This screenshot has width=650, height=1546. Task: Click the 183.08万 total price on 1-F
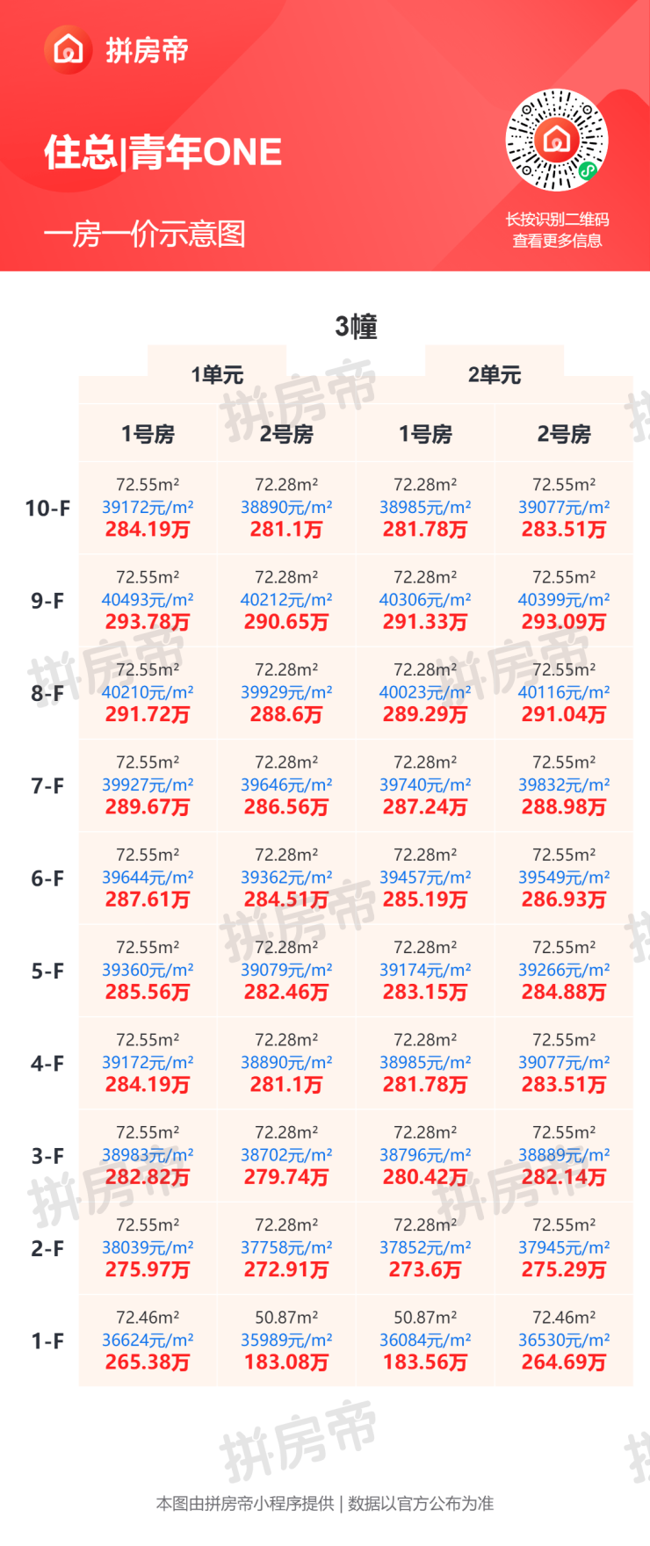(x=286, y=1362)
